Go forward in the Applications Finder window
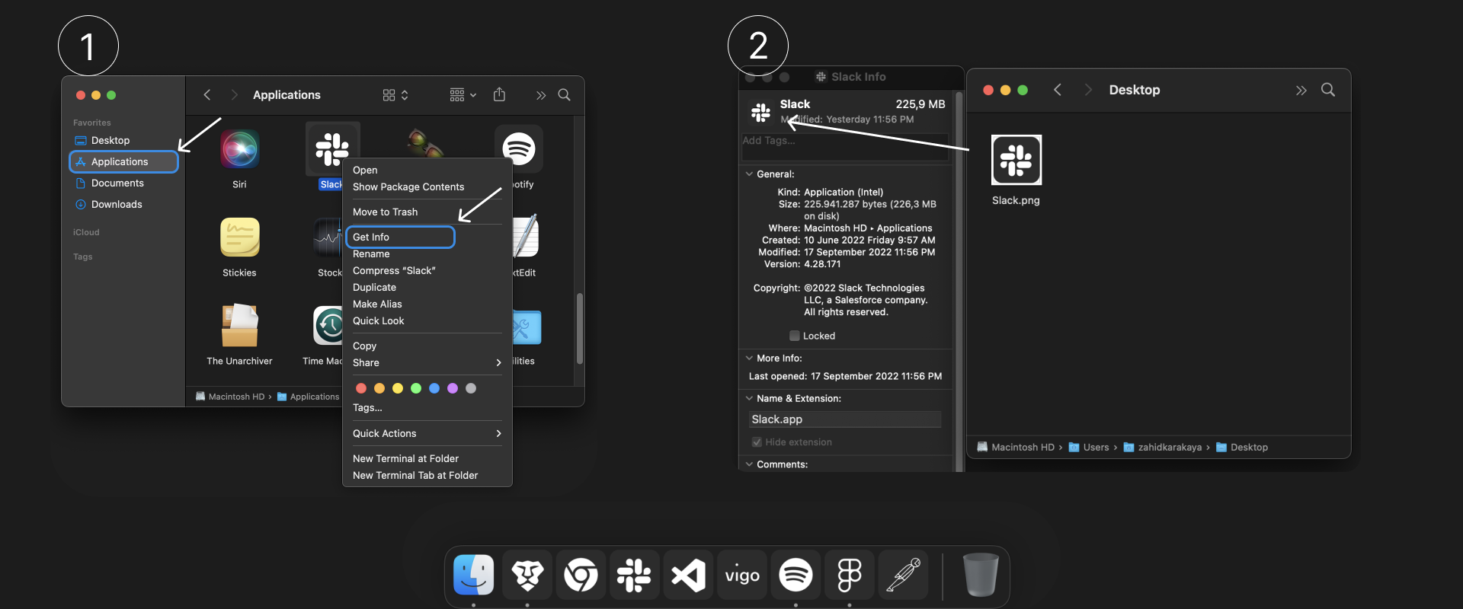This screenshot has width=1463, height=609. (234, 94)
